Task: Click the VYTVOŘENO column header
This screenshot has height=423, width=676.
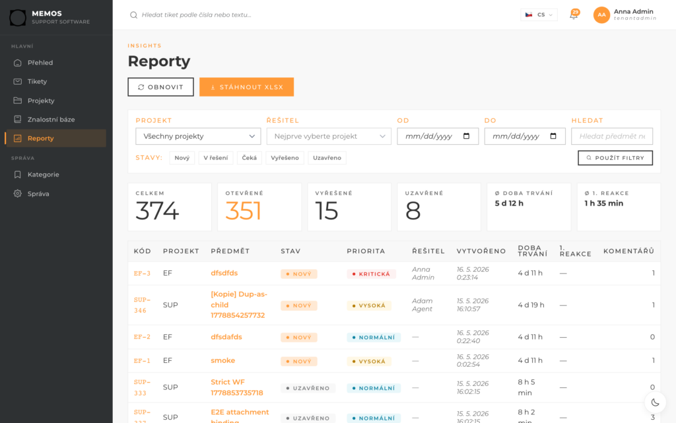Action: pos(481,251)
